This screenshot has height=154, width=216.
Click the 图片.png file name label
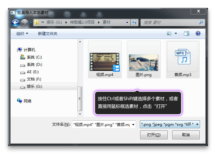(144, 75)
